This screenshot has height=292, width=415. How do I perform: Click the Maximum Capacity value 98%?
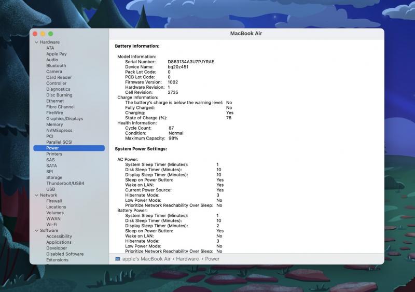[173, 138]
